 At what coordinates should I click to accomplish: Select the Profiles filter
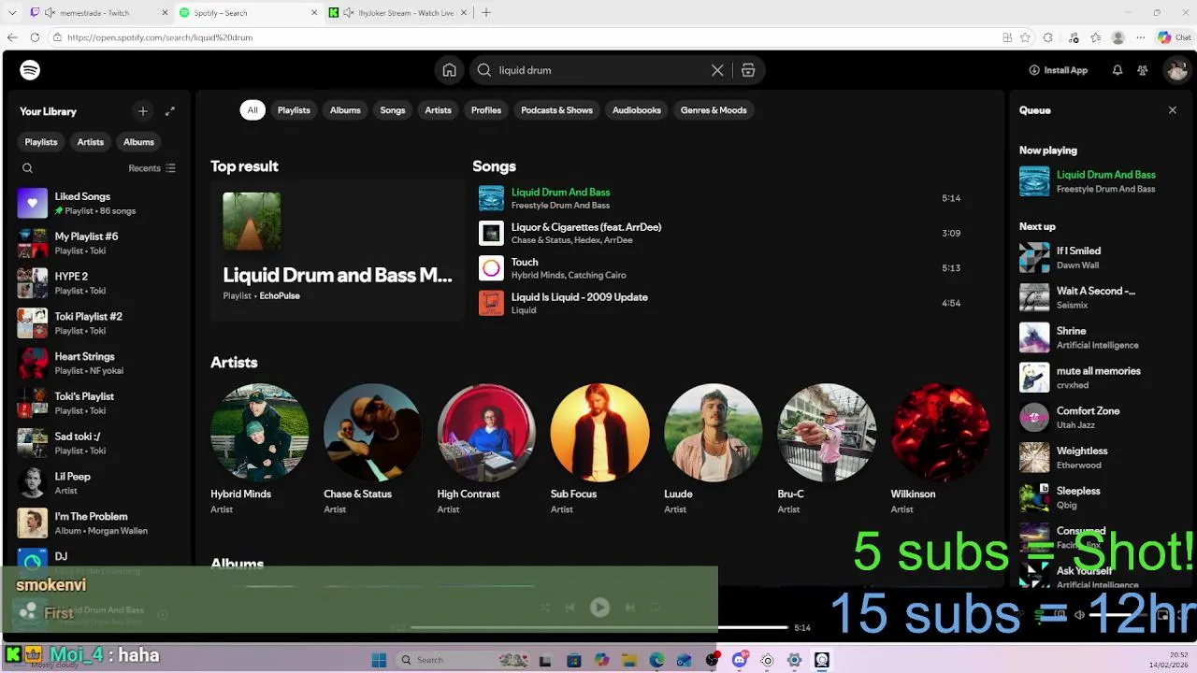(x=486, y=110)
